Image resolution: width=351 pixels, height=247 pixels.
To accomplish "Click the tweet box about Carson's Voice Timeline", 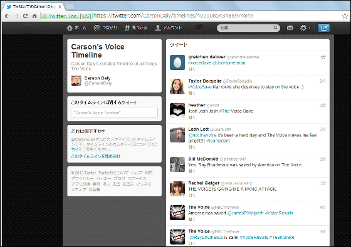I will point(114,113).
